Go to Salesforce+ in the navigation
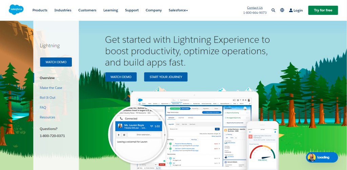This screenshot has width=347, height=170. pyautogui.click(x=178, y=10)
